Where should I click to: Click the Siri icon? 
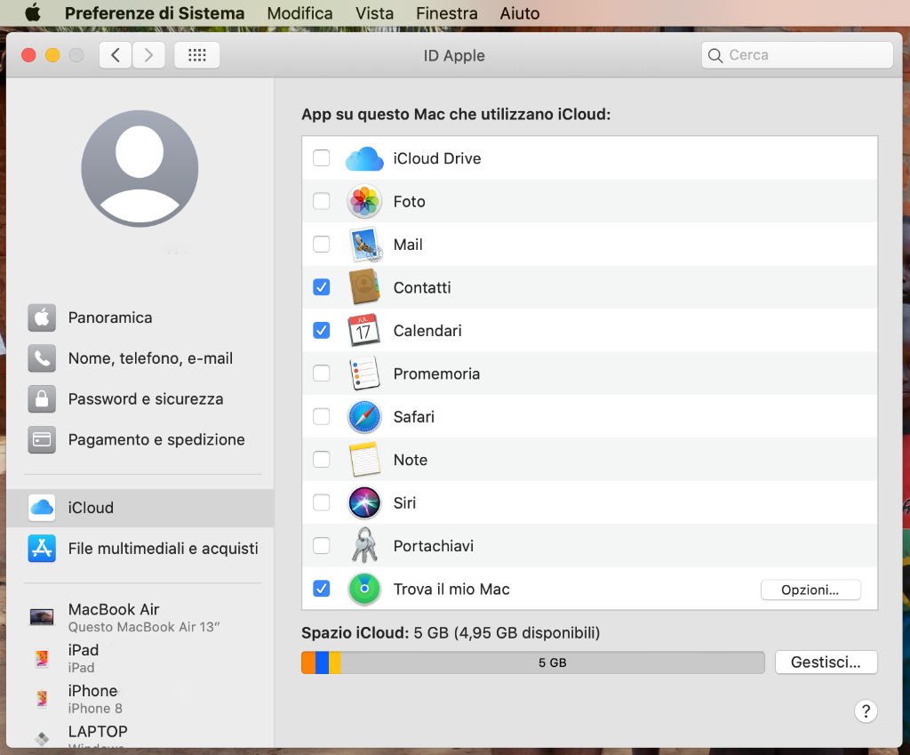point(364,503)
